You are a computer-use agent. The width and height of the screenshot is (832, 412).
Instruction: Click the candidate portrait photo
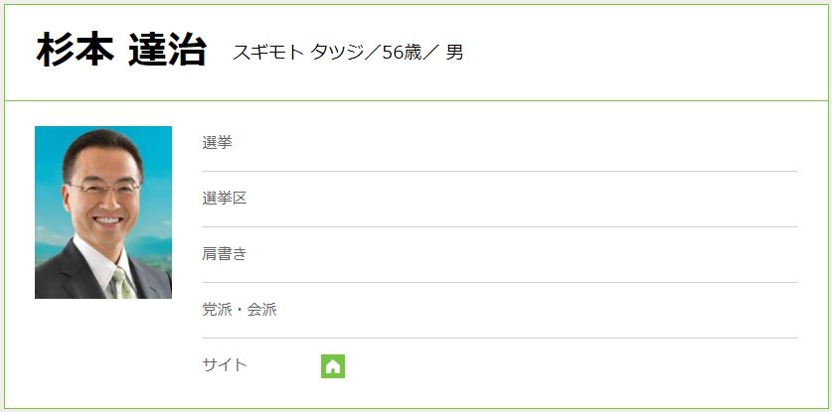[103, 212]
